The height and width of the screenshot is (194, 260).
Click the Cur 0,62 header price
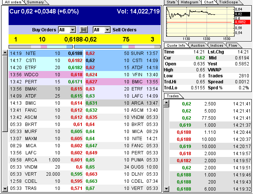(x=21, y=12)
